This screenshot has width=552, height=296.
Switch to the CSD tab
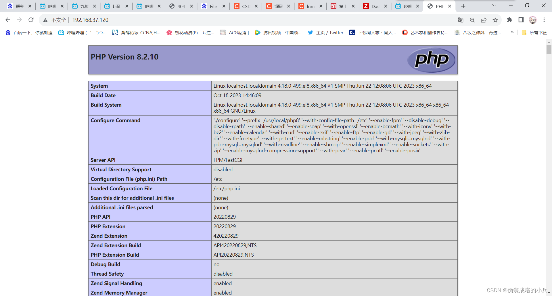pos(246,6)
